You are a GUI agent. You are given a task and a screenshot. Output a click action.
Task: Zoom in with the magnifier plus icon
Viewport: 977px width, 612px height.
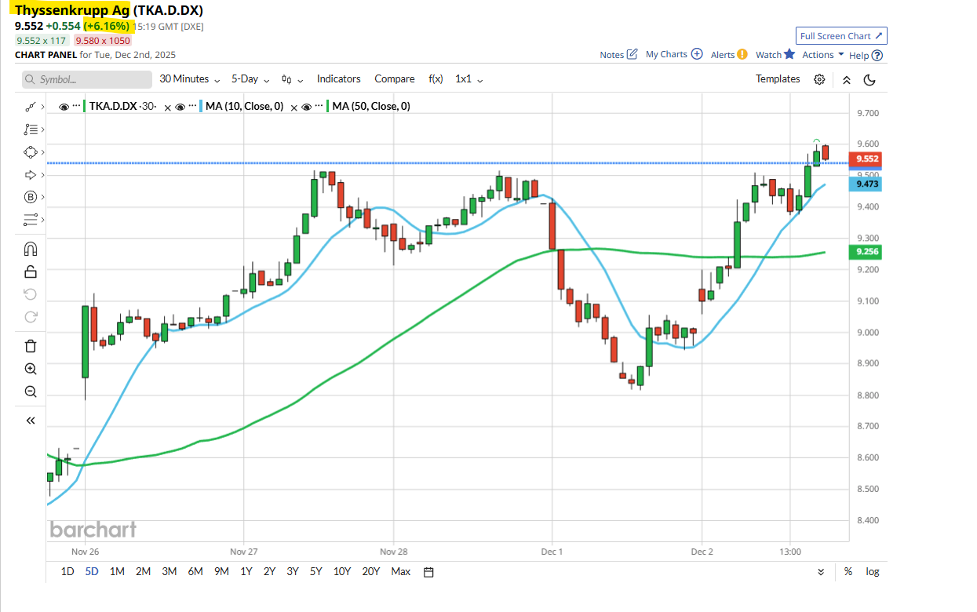click(x=31, y=369)
